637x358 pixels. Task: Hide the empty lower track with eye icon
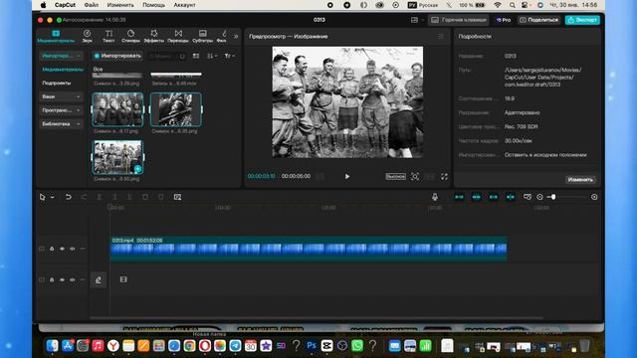click(x=62, y=280)
